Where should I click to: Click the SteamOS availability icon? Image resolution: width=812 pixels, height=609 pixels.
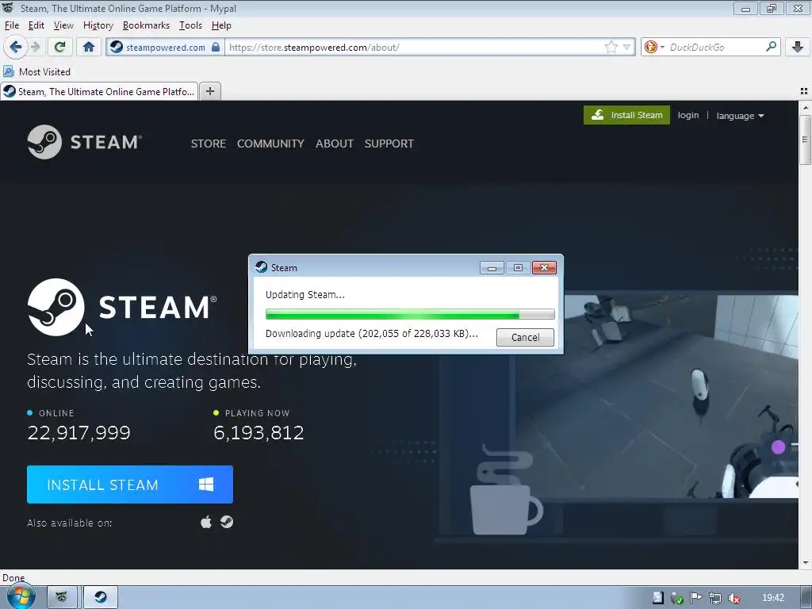(x=227, y=522)
